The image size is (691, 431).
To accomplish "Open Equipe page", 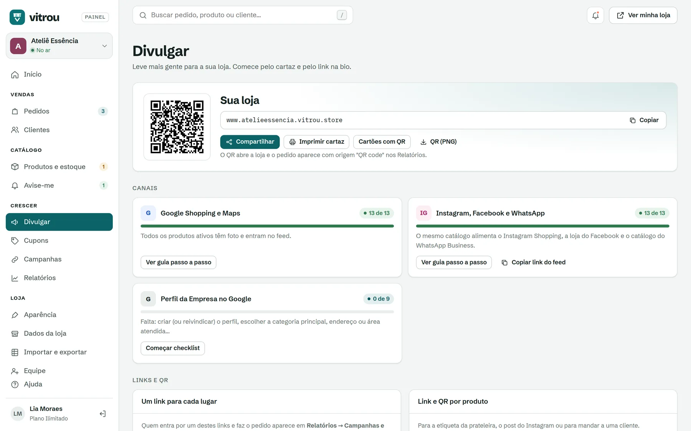I will [x=59, y=371].
